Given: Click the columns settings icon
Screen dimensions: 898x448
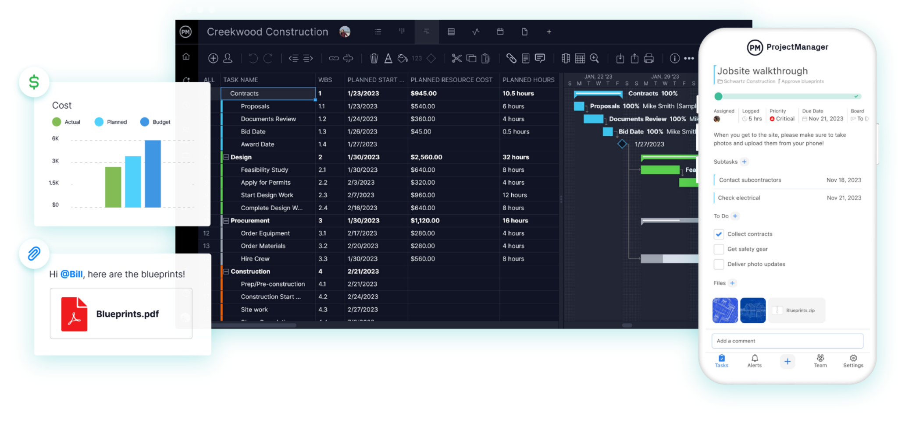Looking at the screenshot, I should pos(566,58).
